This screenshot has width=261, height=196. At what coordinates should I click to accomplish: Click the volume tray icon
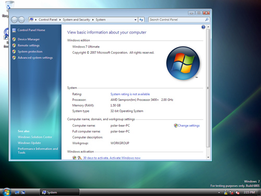point(238,192)
